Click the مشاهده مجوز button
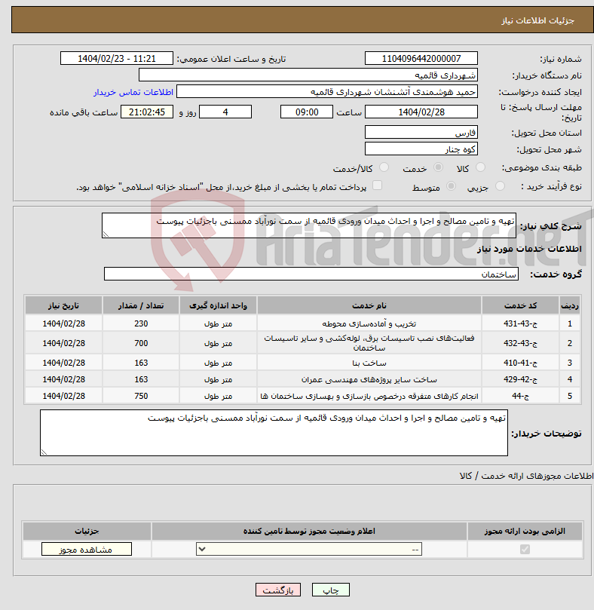 [87, 550]
